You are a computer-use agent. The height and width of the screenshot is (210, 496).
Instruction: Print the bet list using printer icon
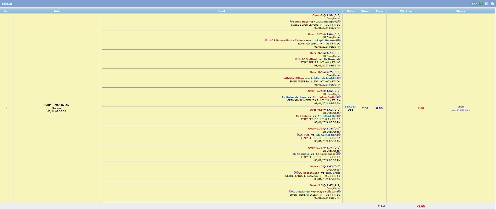tap(492, 4)
